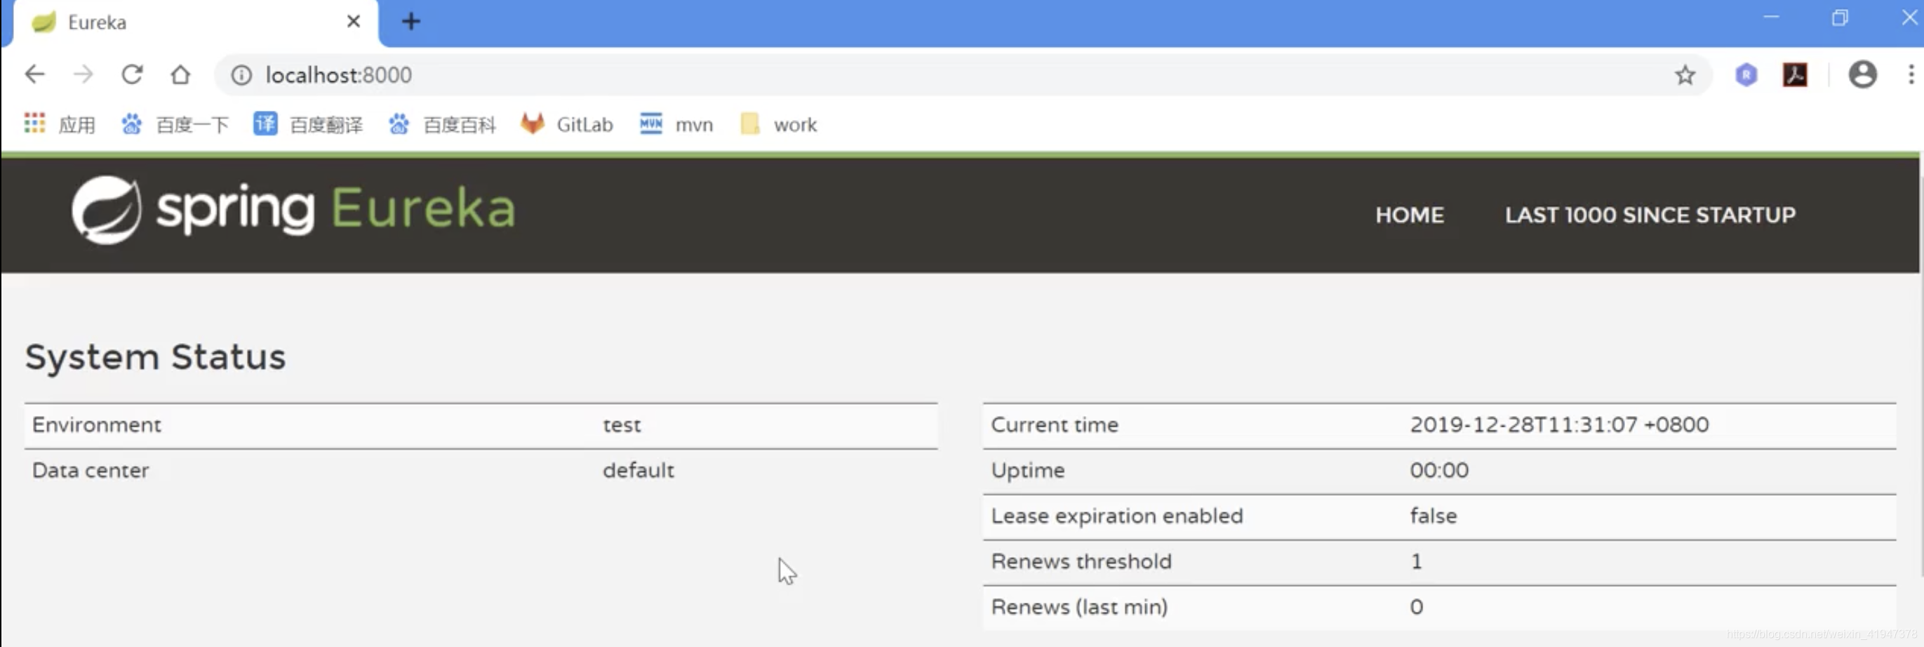Image resolution: width=1924 pixels, height=647 pixels.
Task: Select the Renews threshold label
Action: (x=1081, y=561)
